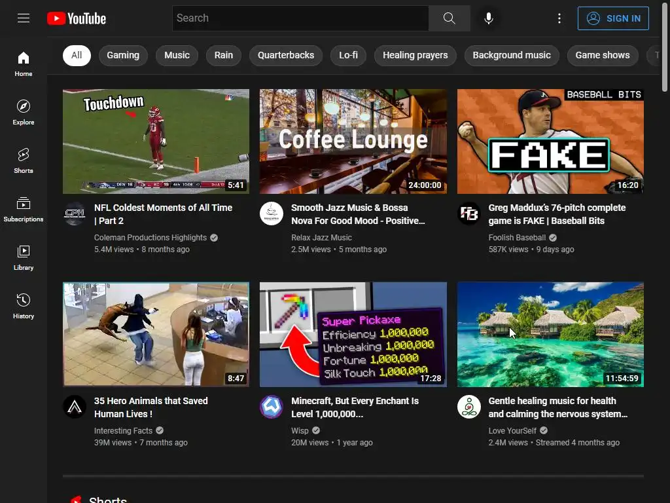
Task: Open Wisp channel avatar
Action: point(272,407)
